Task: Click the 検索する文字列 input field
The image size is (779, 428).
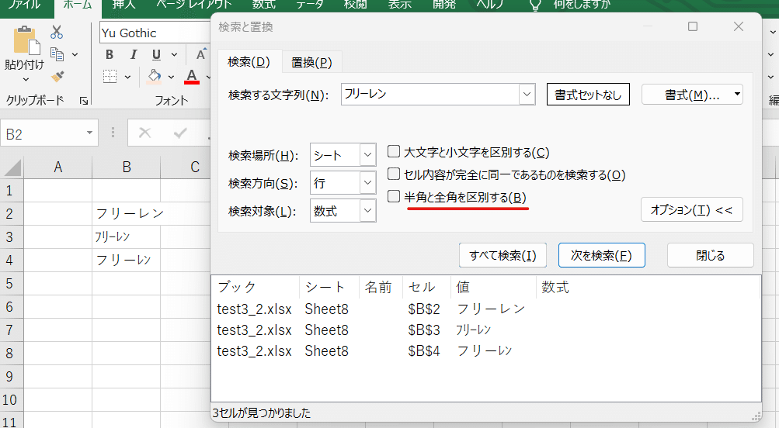Action: (x=430, y=95)
